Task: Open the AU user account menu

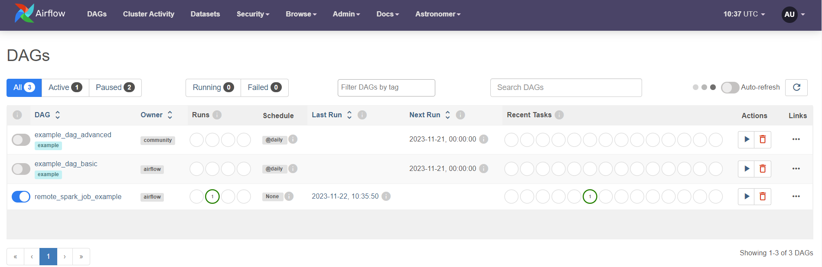Action: point(793,14)
